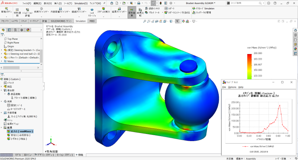
Task: Click the Home icon in title toolbar
Action: [112, 3]
